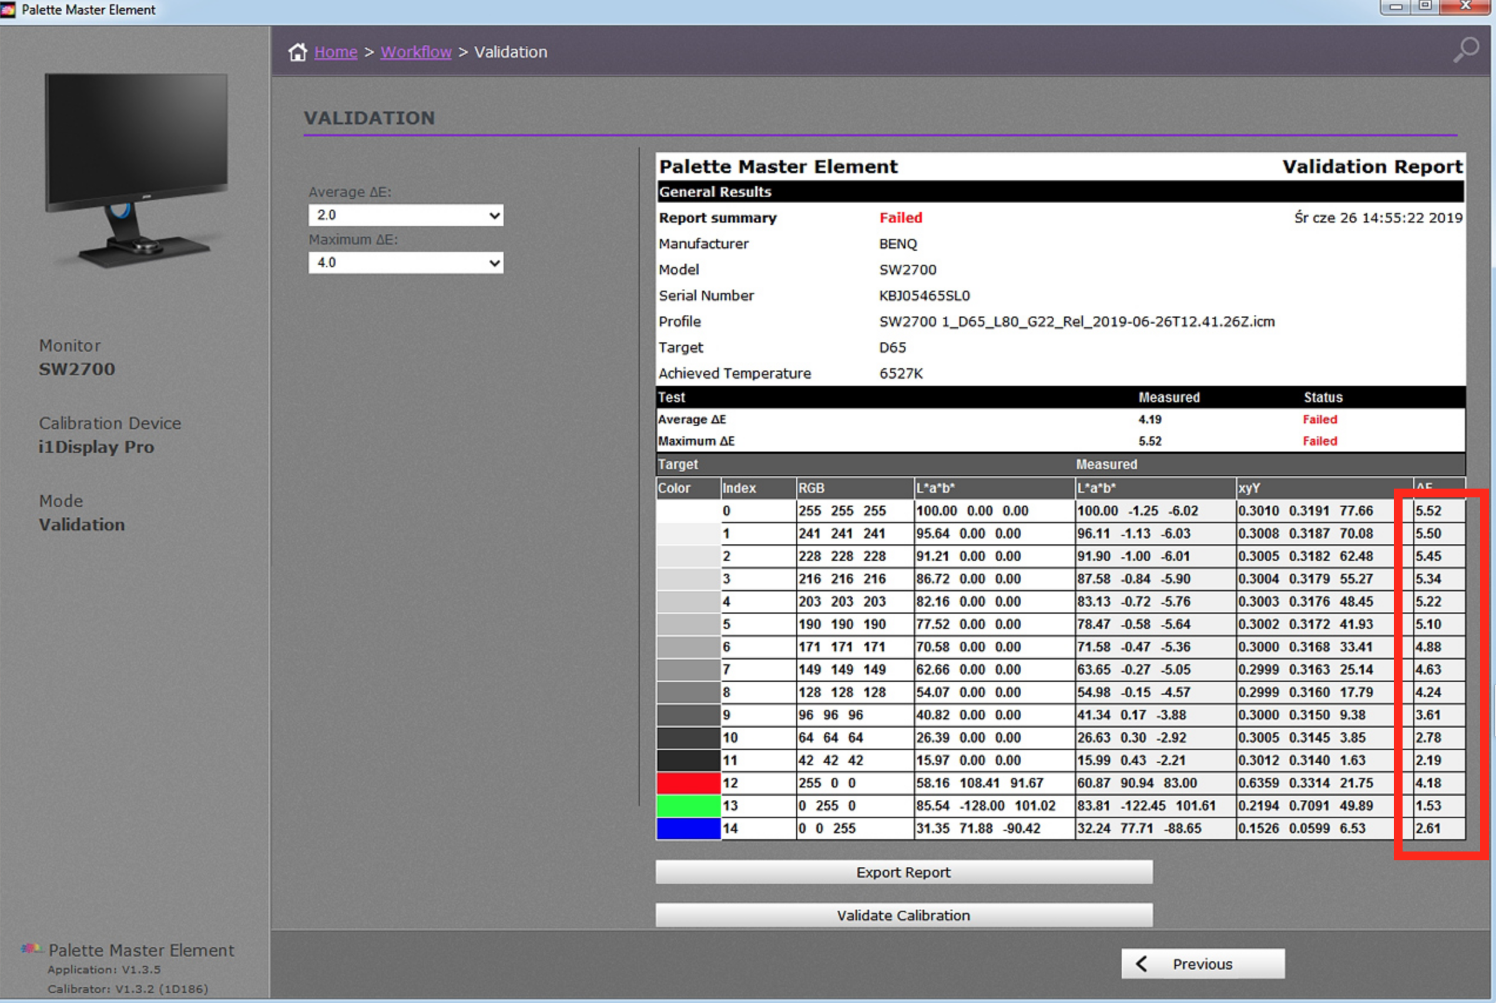Open the Workflow breadcrumb link
The image size is (1496, 1003).
[416, 52]
